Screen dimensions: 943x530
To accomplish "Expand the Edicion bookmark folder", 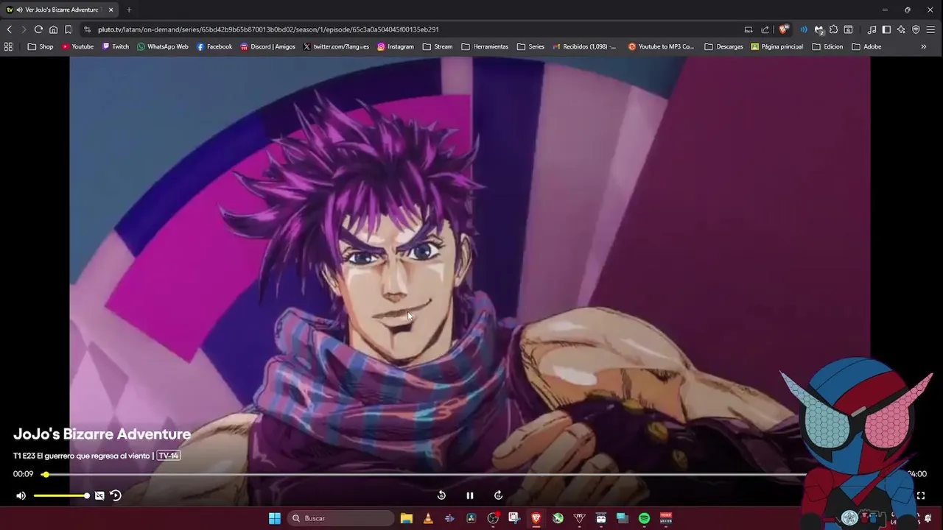I will click(x=827, y=46).
